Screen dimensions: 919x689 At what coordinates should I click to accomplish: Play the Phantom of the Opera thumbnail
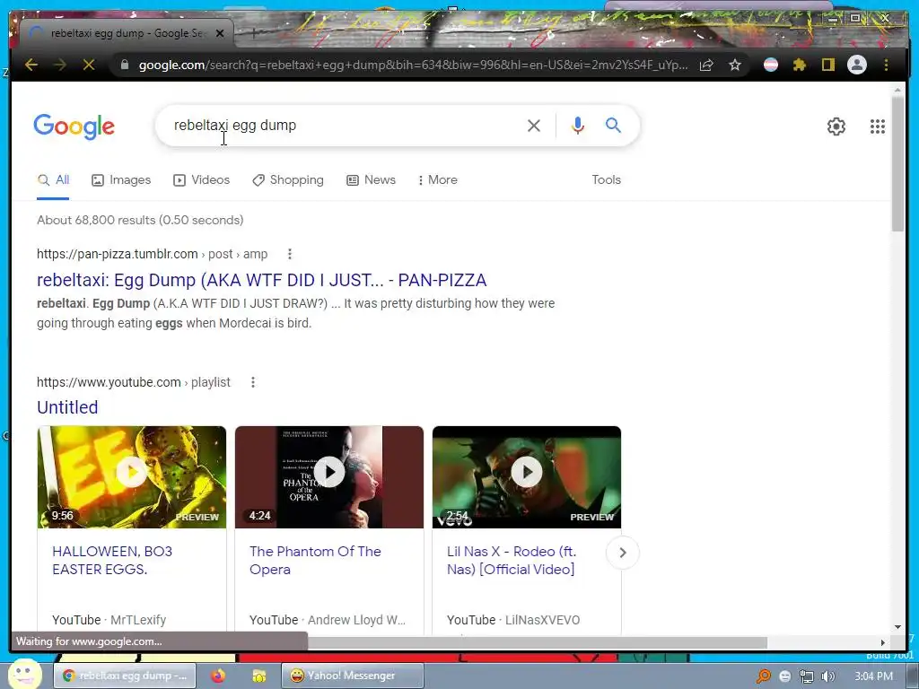pyautogui.click(x=328, y=477)
